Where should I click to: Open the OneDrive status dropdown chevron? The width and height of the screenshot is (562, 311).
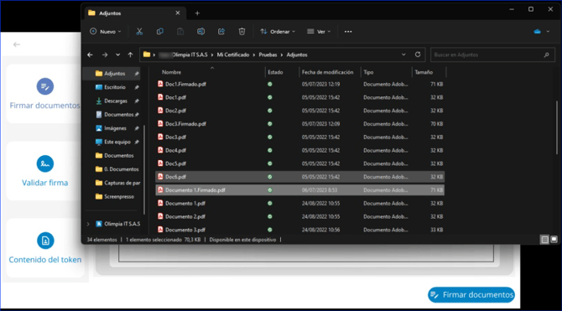548,32
